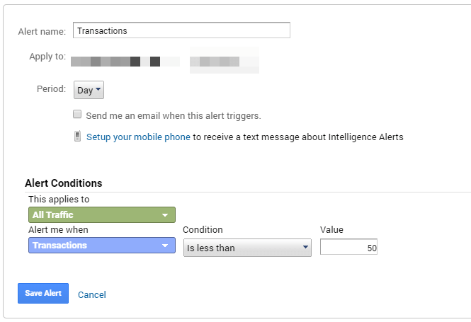Click the Alert Conditions heading
471x322 pixels.
pos(64,183)
